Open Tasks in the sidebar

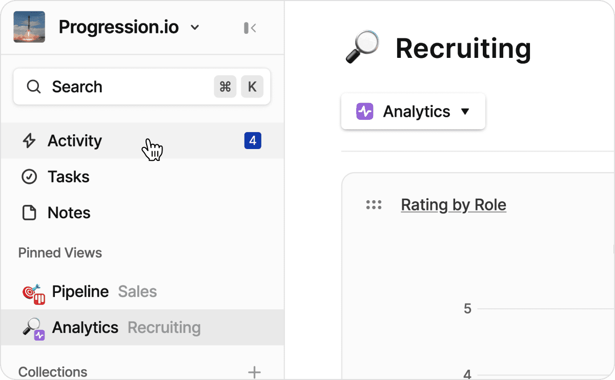point(69,177)
